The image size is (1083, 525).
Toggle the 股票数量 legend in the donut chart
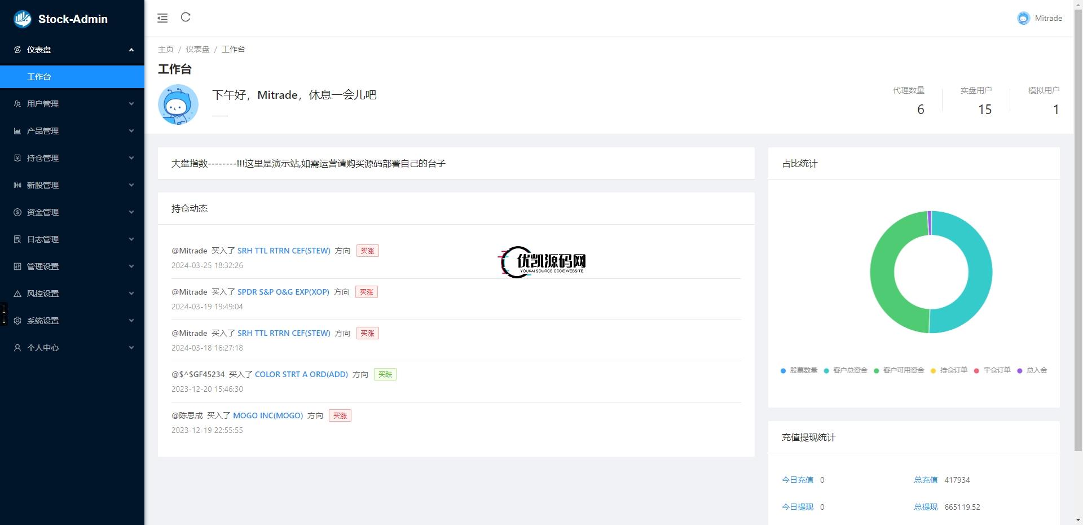[799, 370]
